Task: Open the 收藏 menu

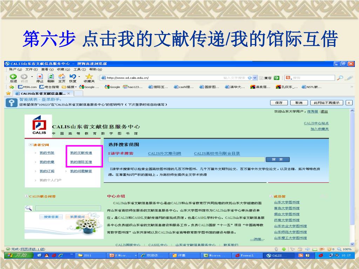Action: pos(63,69)
